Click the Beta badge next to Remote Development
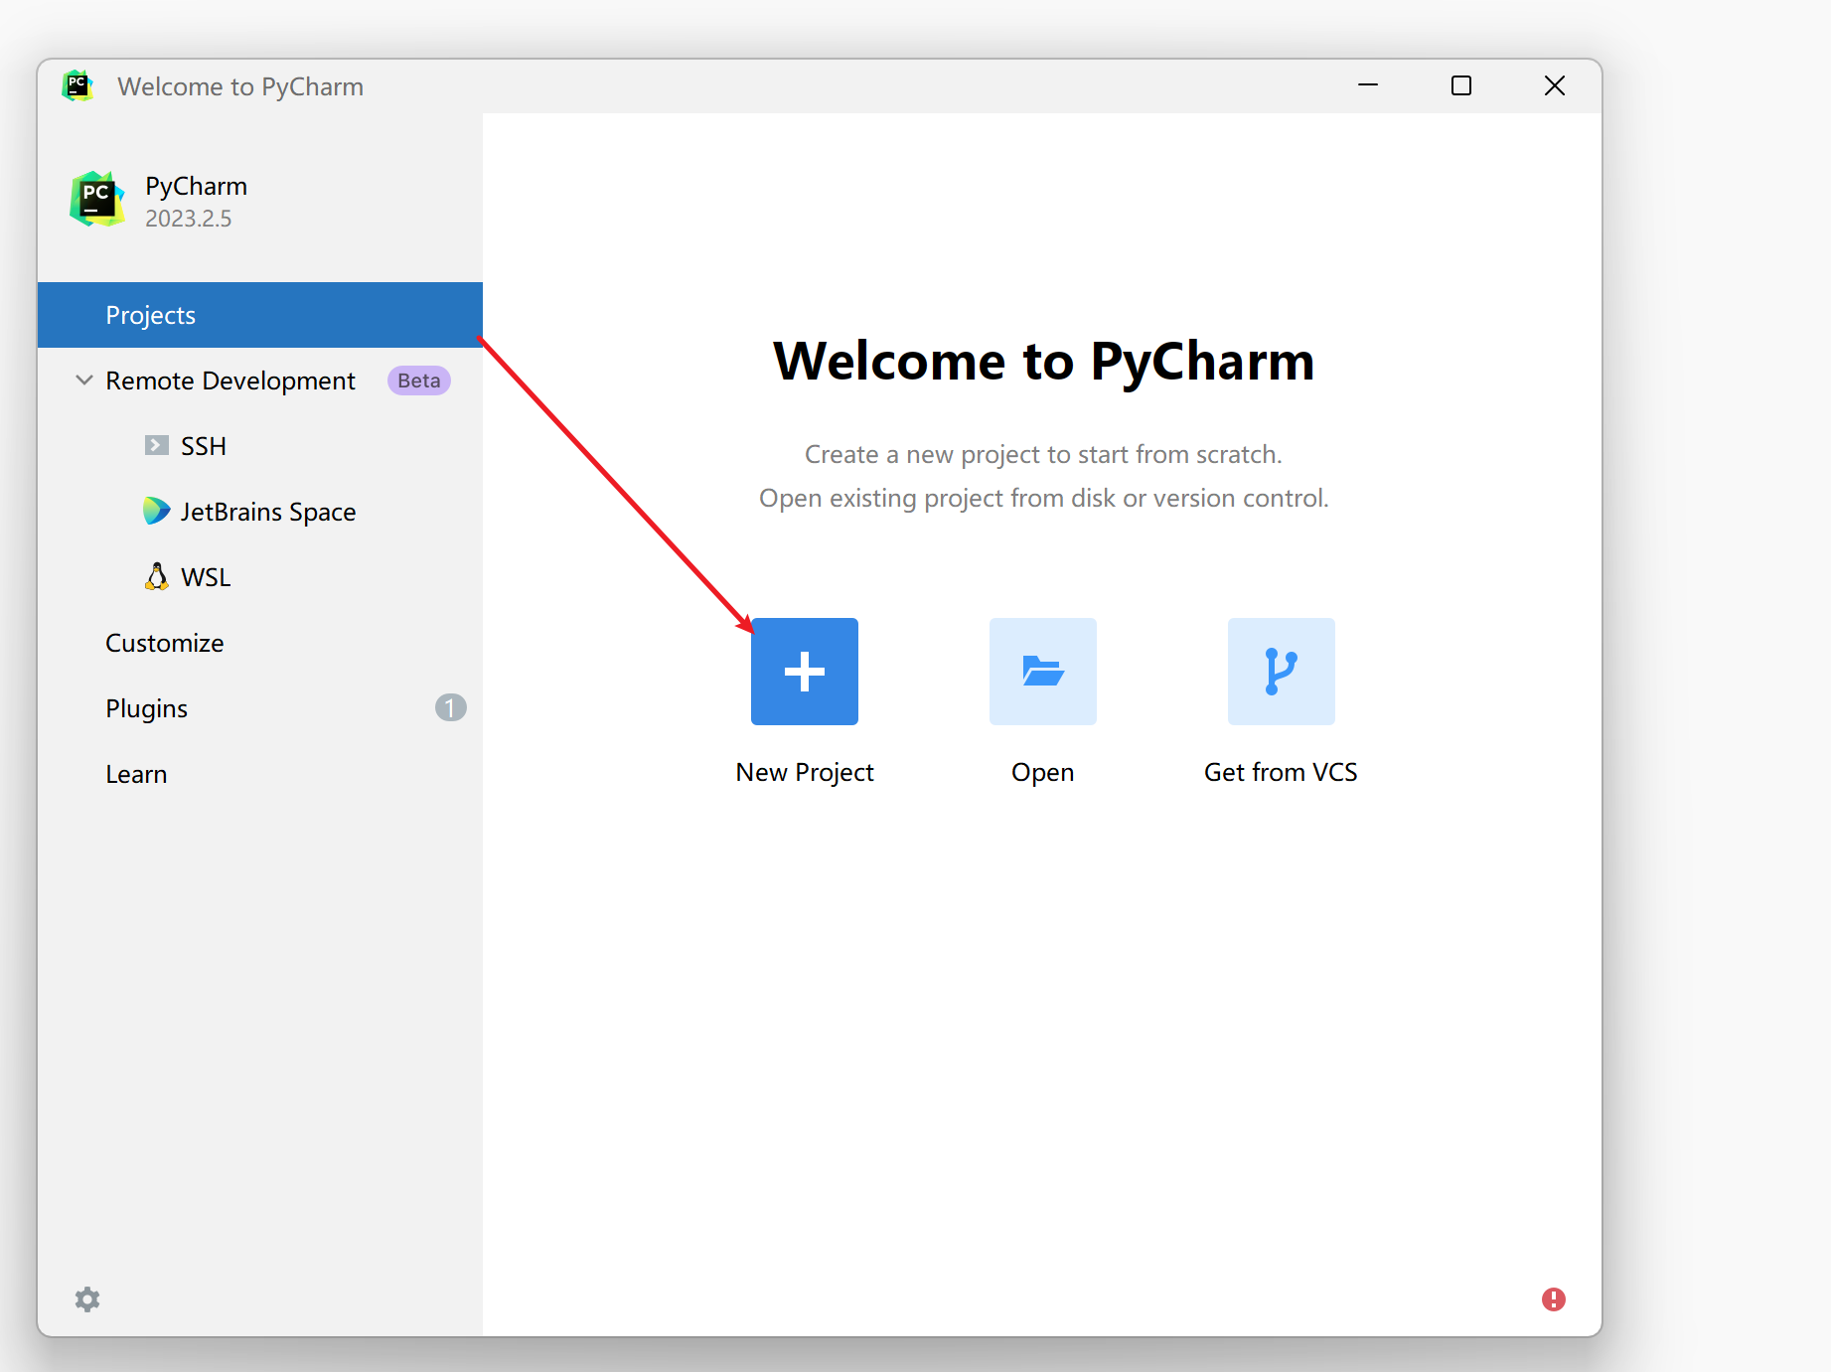 [418, 381]
